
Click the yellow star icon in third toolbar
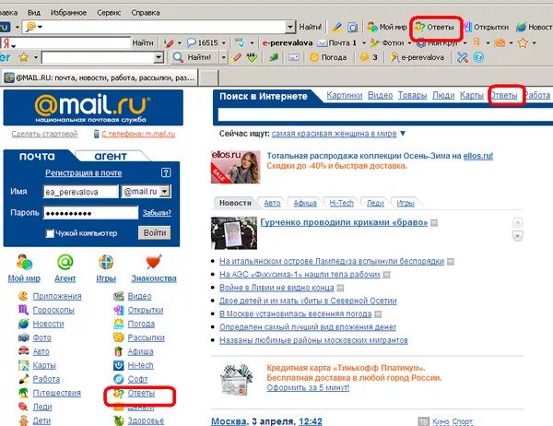coord(24,57)
